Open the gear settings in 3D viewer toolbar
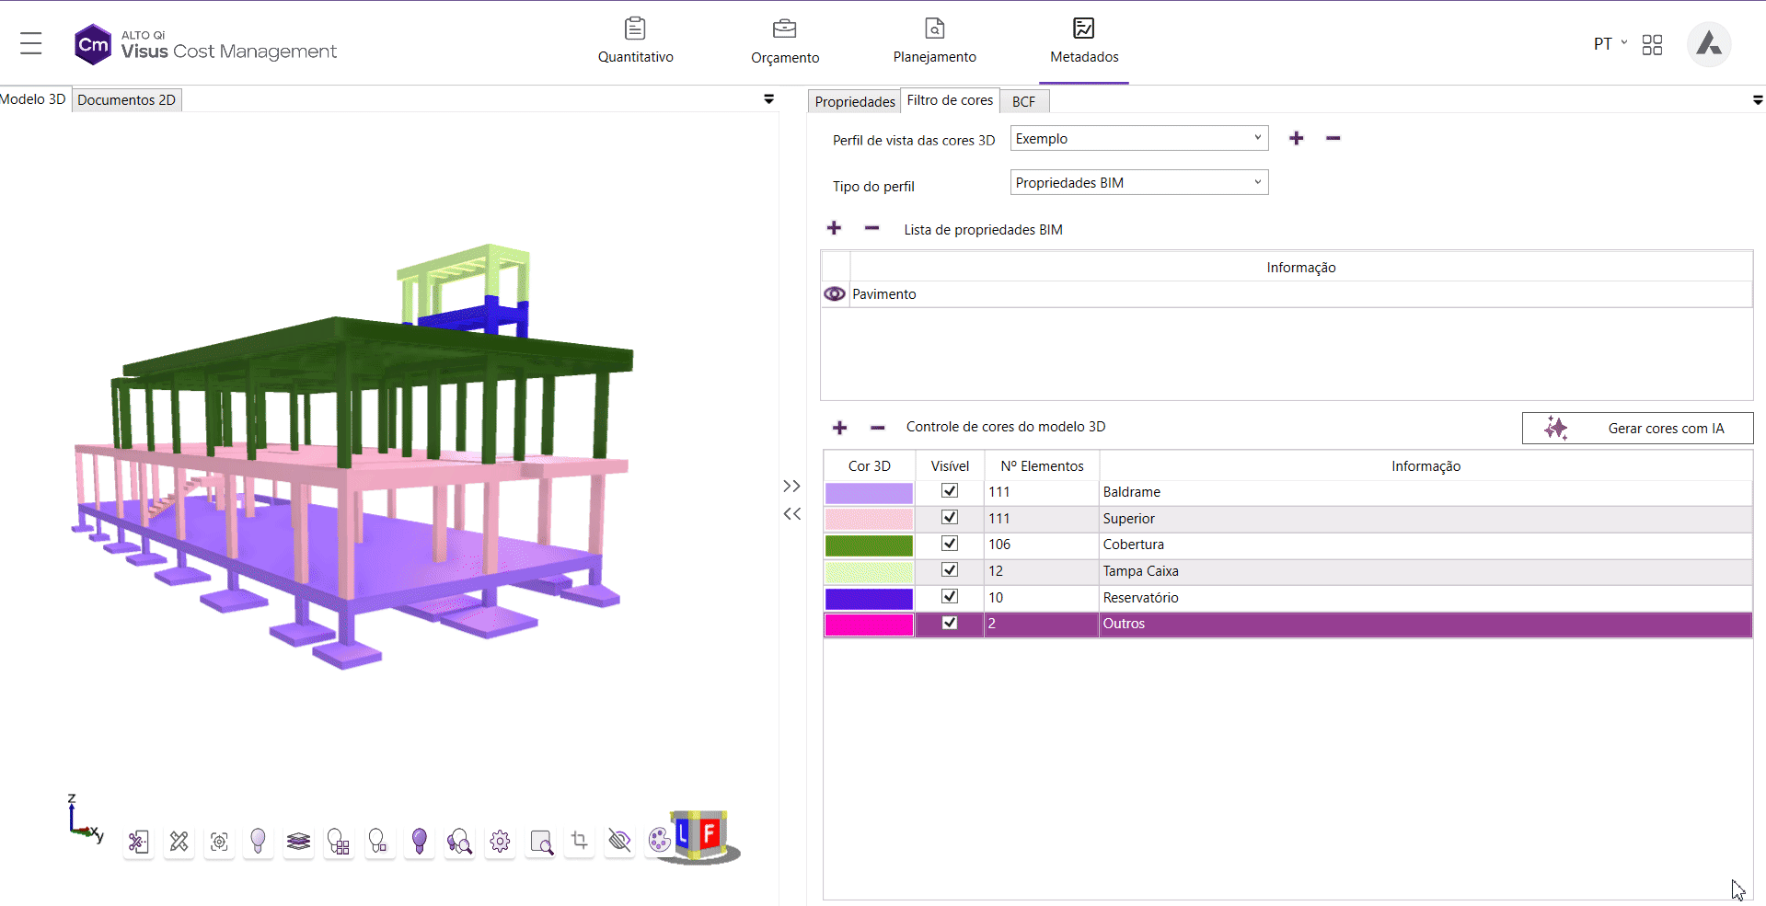This screenshot has height=906, width=1766. (500, 841)
